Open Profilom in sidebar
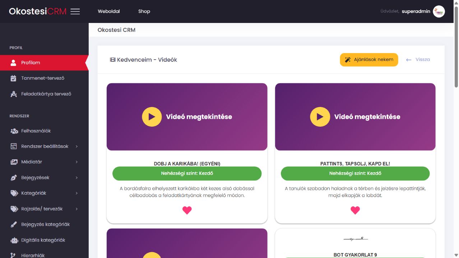 tap(44, 63)
